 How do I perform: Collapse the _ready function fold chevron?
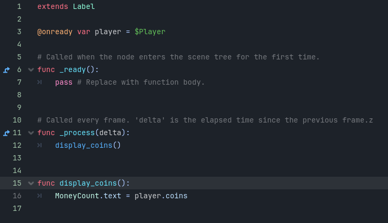point(31,70)
